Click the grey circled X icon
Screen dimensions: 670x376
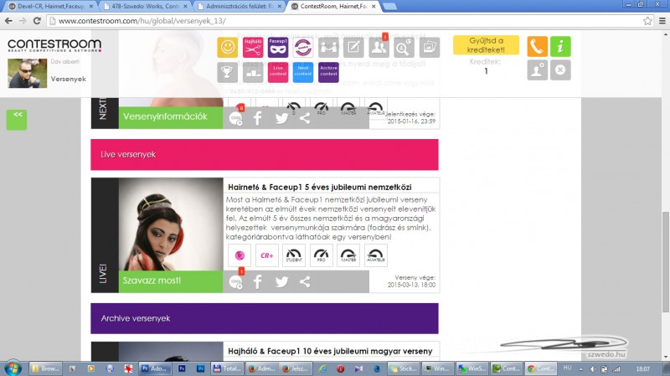[560, 70]
